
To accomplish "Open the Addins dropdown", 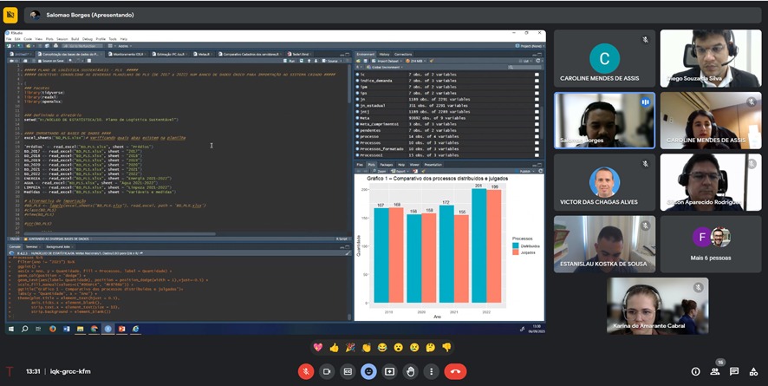I will pos(124,46).
